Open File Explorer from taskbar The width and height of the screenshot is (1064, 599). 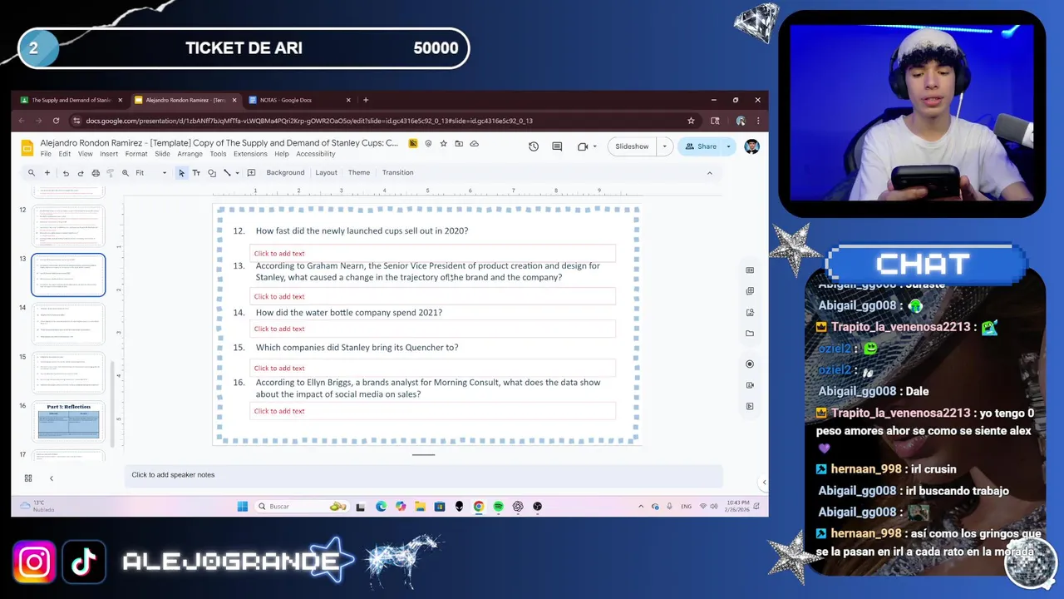(420, 507)
